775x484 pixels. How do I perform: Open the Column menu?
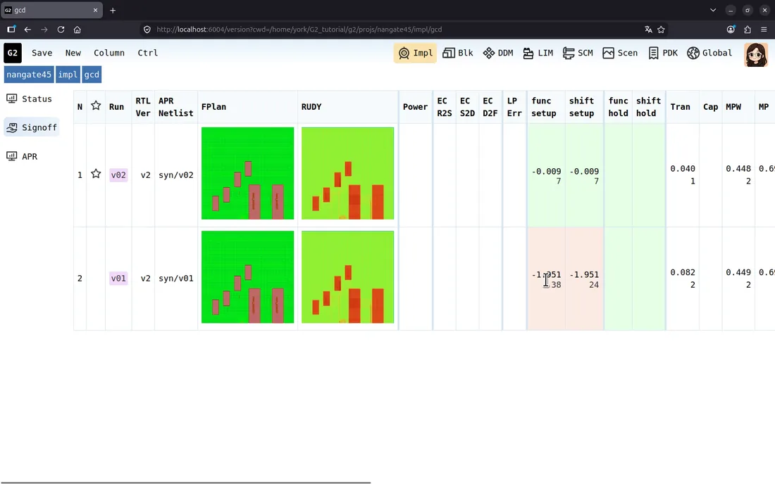[x=109, y=53]
